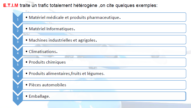Click the chevron numbered 2
The width and height of the screenshot is (191, 108).
point(18,30)
